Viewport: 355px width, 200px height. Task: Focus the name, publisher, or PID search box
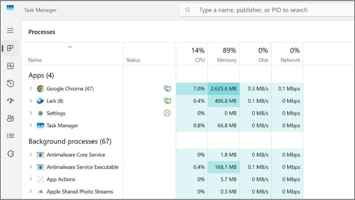[x=267, y=10]
